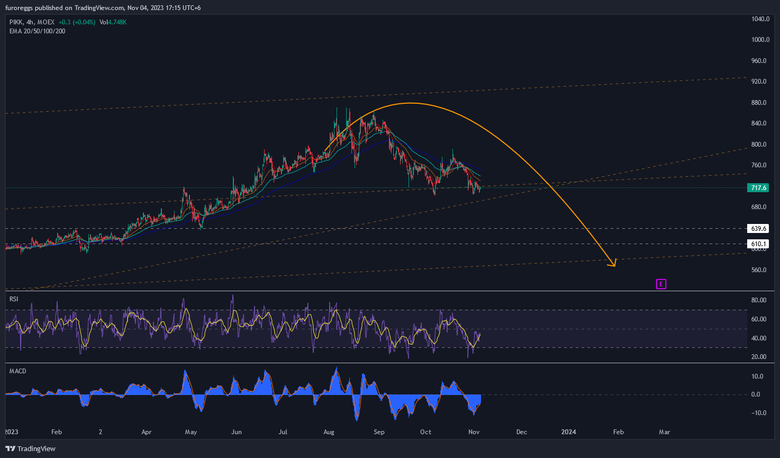Click the 760.0 price axis label
Screen dimensions: 780x458
pyautogui.click(x=759, y=165)
